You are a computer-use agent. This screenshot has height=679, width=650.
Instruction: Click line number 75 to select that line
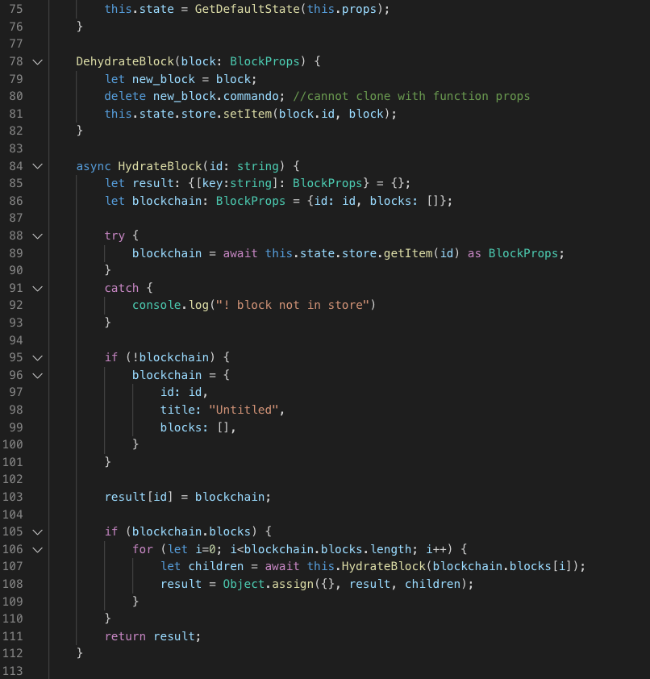coord(15,9)
